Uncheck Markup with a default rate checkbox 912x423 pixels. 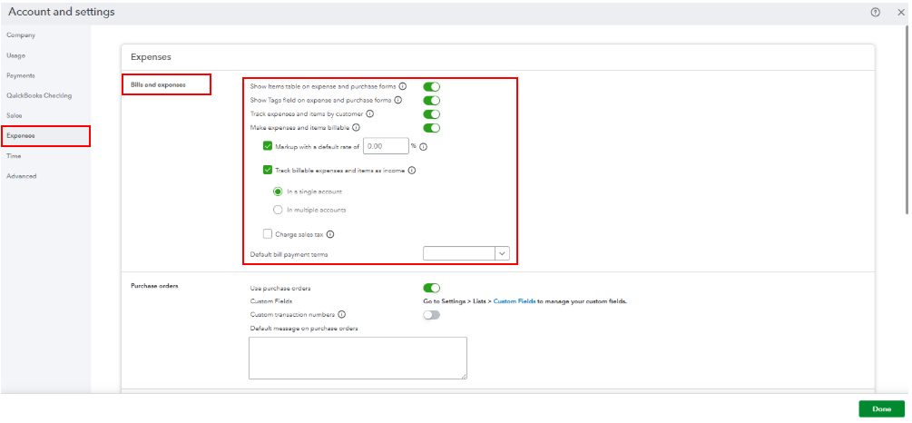pos(268,146)
